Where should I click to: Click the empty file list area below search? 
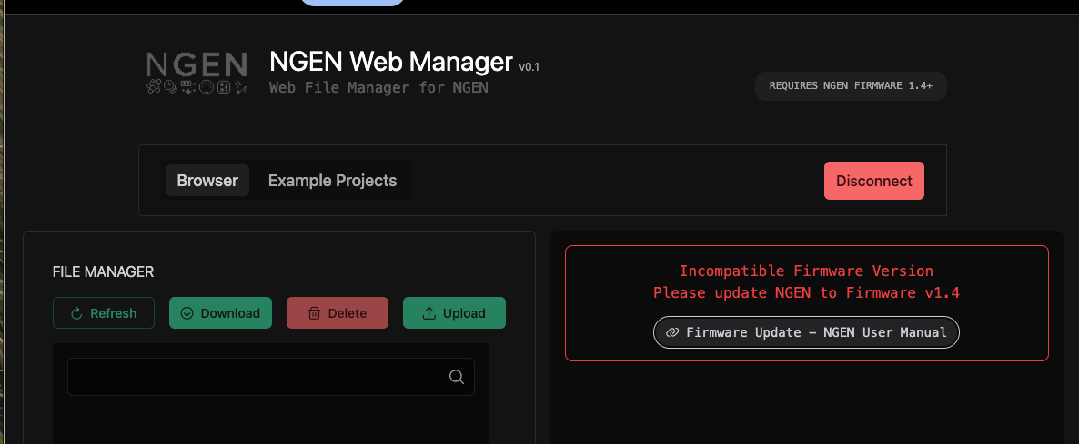coord(271,420)
